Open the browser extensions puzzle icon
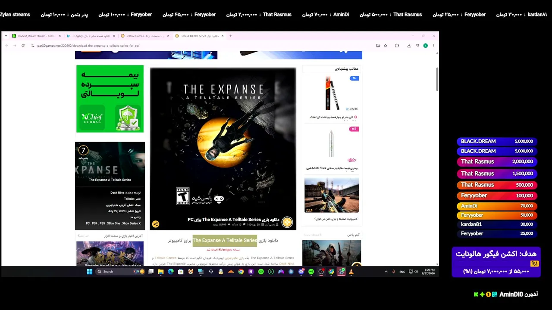Screen dimensions: 552x310 pos(397,46)
